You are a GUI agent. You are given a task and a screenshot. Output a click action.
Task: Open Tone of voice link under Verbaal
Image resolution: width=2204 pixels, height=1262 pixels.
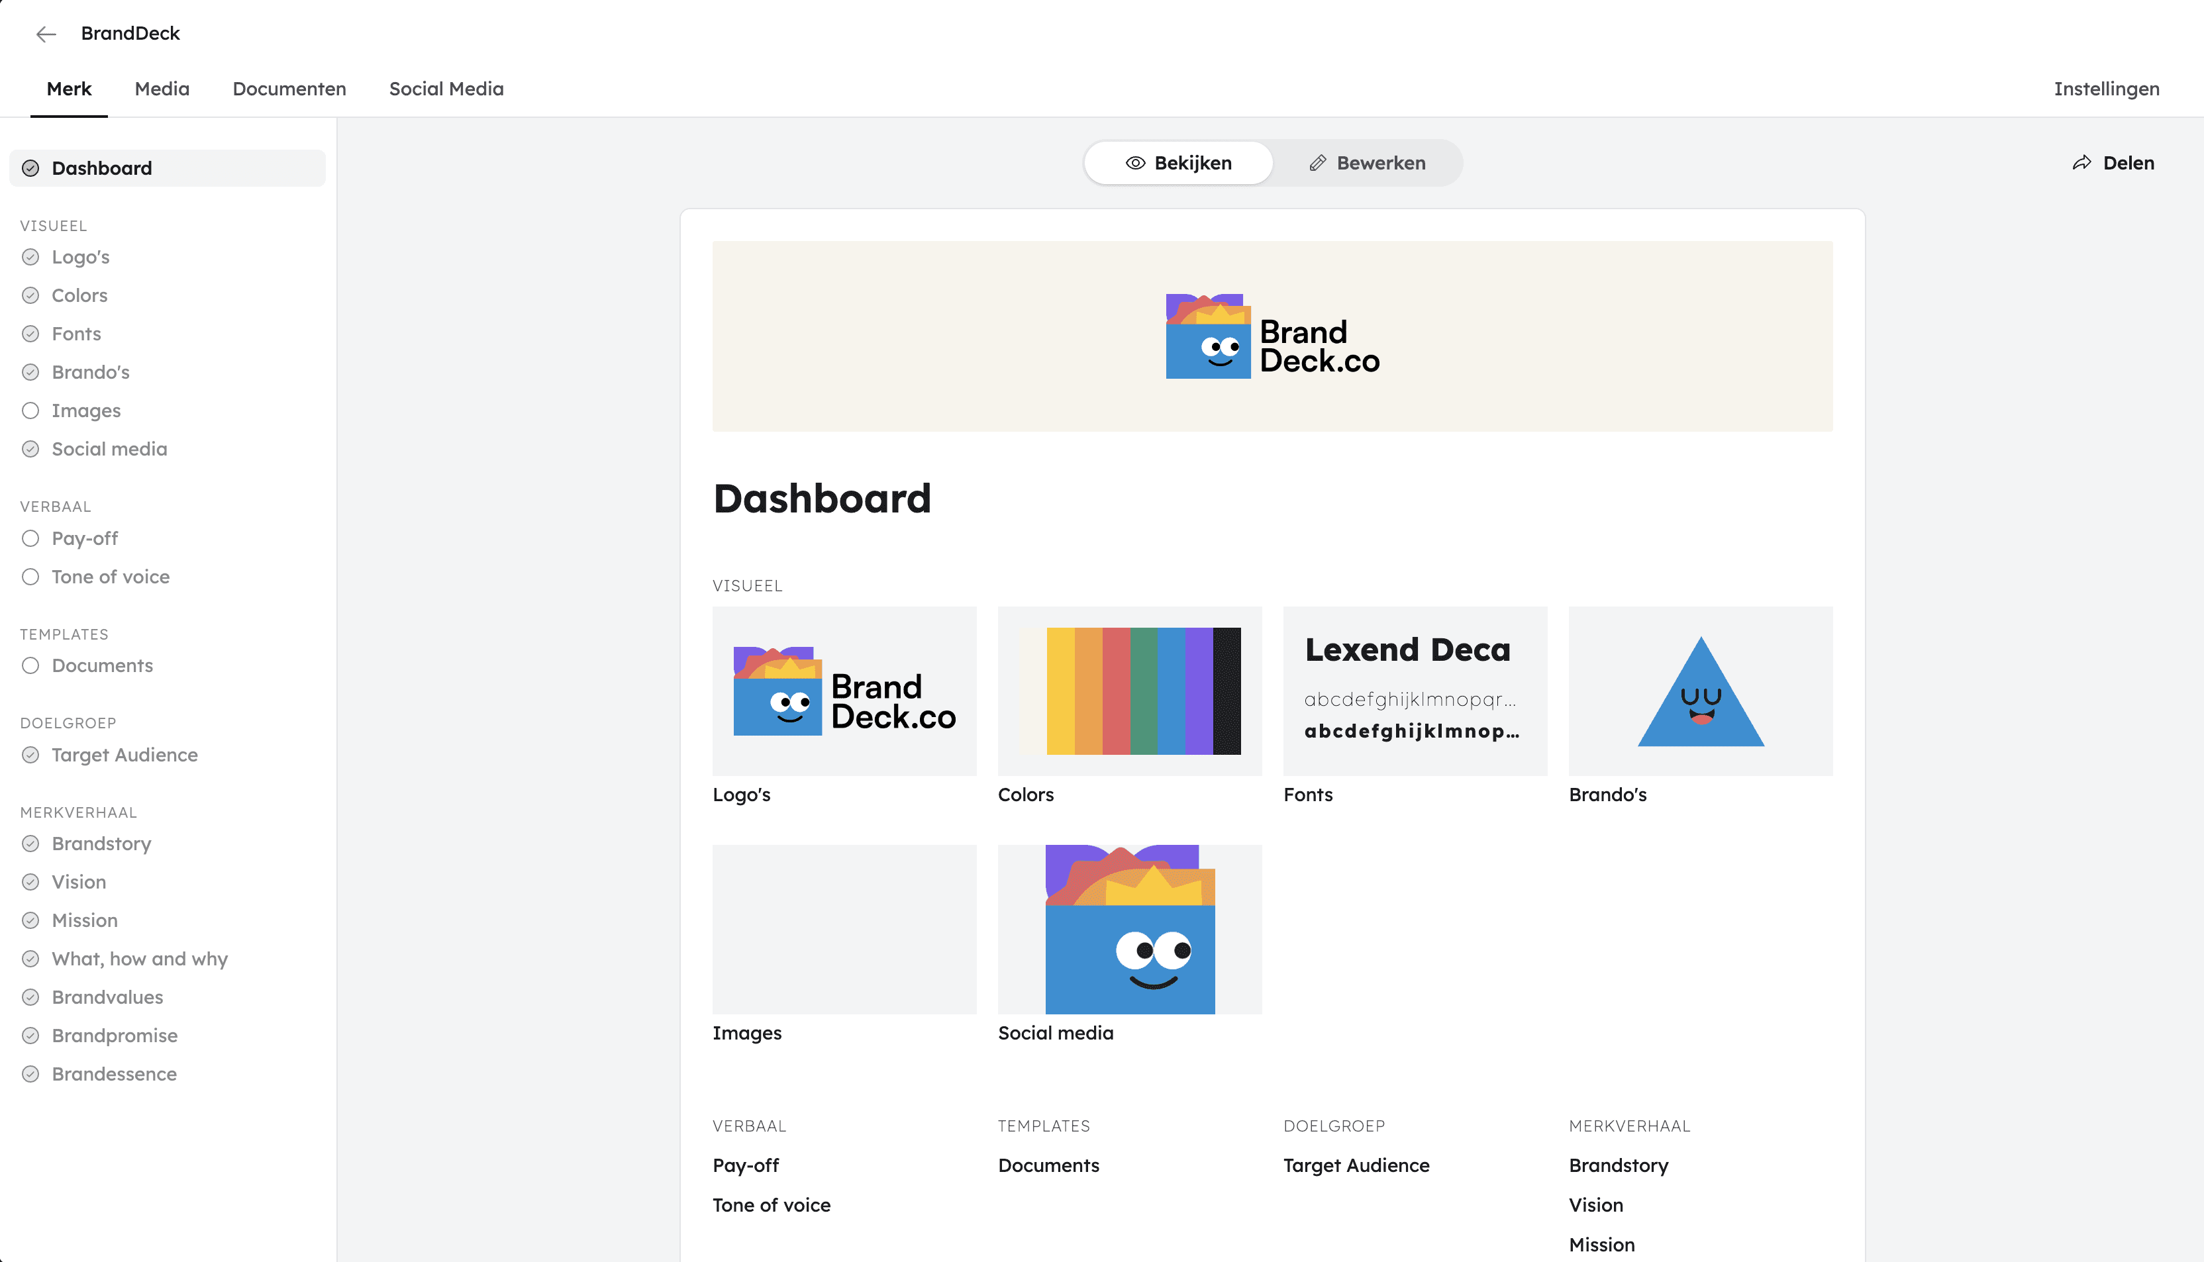[770, 1205]
